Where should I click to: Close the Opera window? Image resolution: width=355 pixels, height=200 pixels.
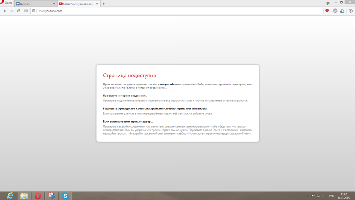350,2
